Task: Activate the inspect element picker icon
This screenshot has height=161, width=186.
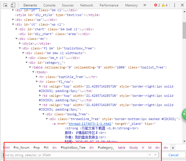Action: pyautogui.click(x=5, y=5)
